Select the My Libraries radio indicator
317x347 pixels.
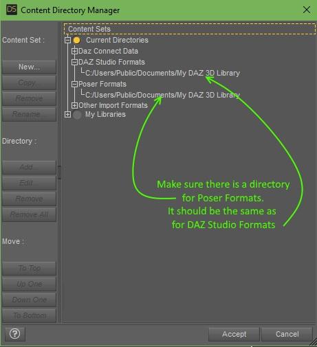coord(77,115)
